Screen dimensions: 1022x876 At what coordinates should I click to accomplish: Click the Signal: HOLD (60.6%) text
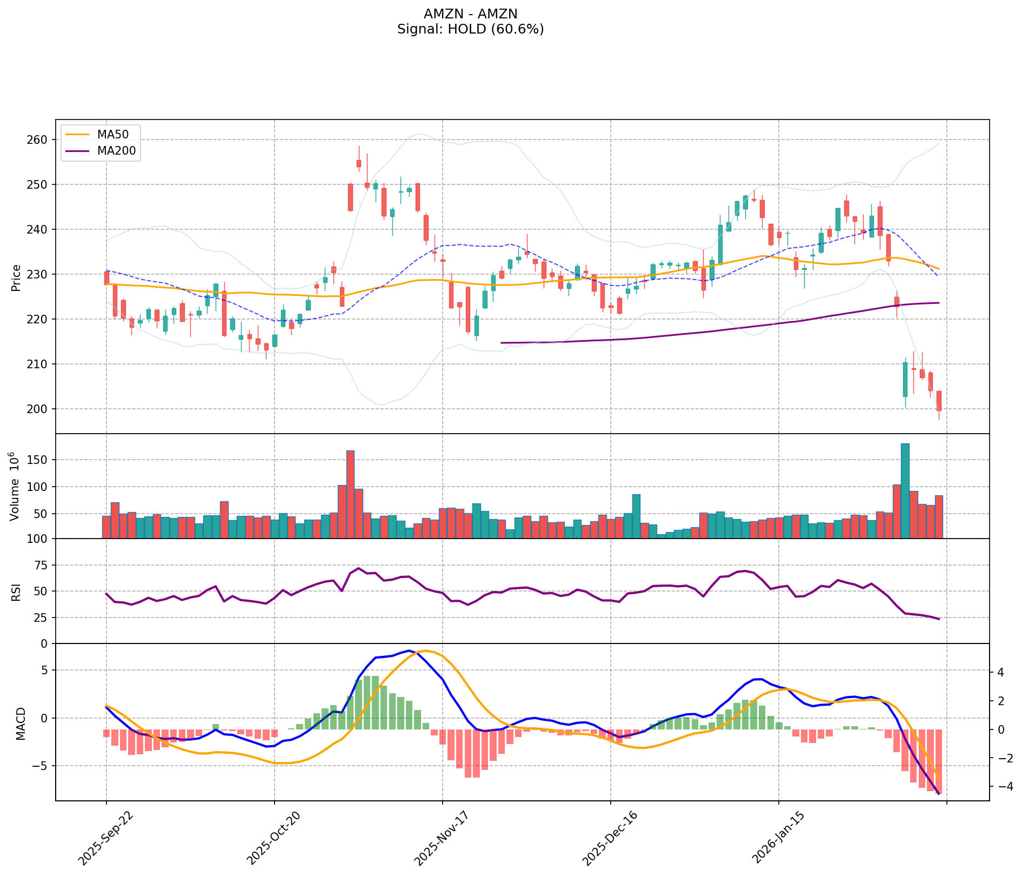(470, 29)
